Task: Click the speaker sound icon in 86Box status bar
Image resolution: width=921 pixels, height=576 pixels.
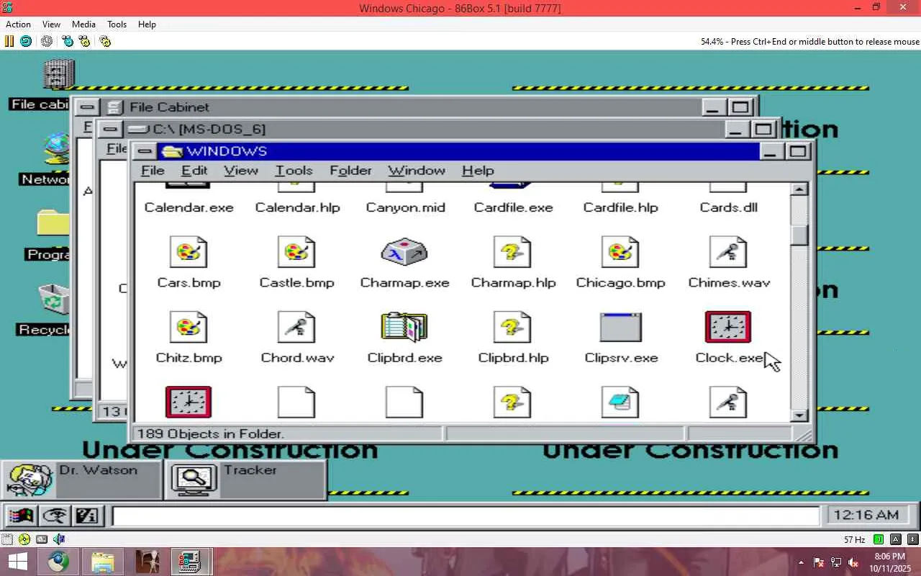Action: [x=59, y=539]
